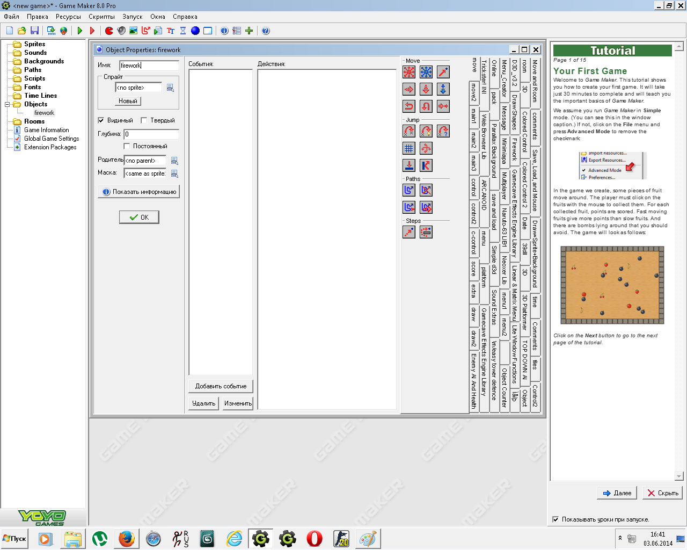The image size is (687, 550).
Task: Click tutorial scrollbar down arrow
Action: pyautogui.click(x=679, y=476)
